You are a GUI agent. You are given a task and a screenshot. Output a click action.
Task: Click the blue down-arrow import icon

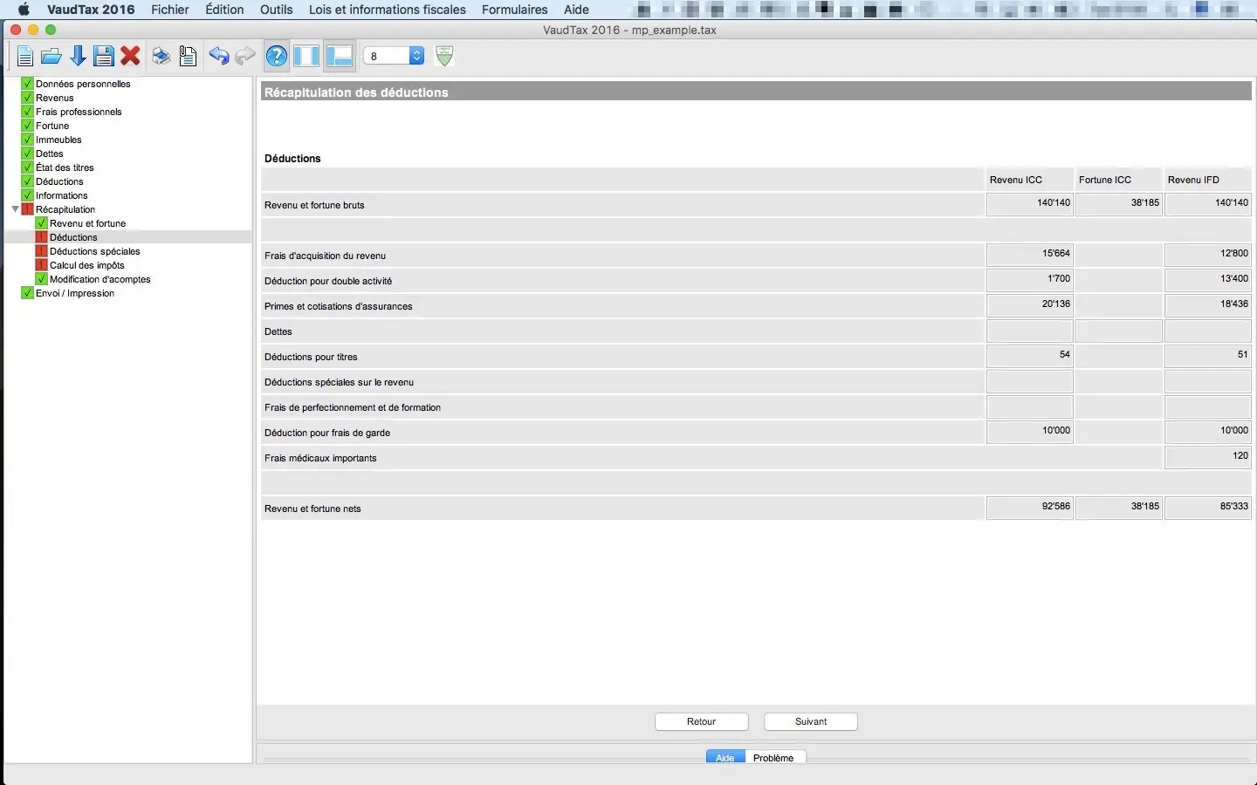click(78, 57)
